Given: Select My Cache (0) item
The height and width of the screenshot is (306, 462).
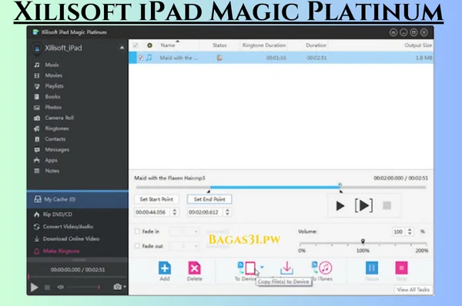Looking at the screenshot, I should click(x=78, y=200).
